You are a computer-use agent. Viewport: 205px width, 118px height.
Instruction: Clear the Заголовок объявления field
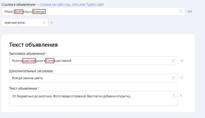pos(173,60)
